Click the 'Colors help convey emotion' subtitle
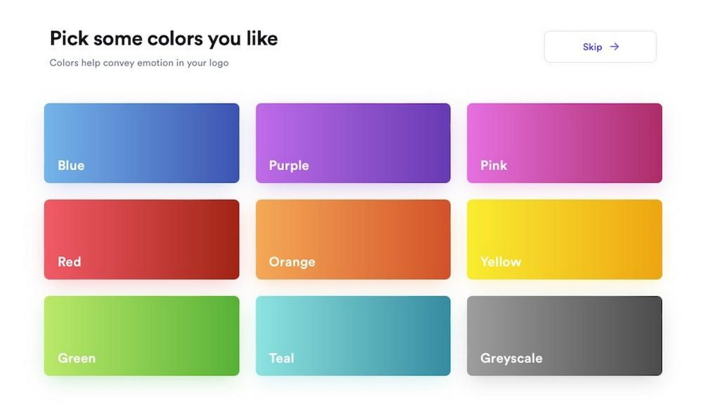The width and height of the screenshot is (703, 417). [x=139, y=63]
